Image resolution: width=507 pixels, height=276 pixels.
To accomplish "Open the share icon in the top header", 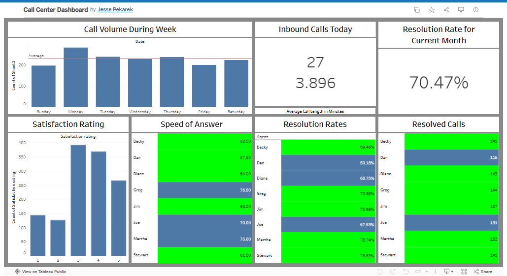I will [446, 10].
